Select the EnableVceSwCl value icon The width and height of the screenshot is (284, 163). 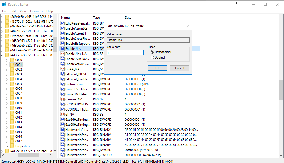(x=63, y=64)
